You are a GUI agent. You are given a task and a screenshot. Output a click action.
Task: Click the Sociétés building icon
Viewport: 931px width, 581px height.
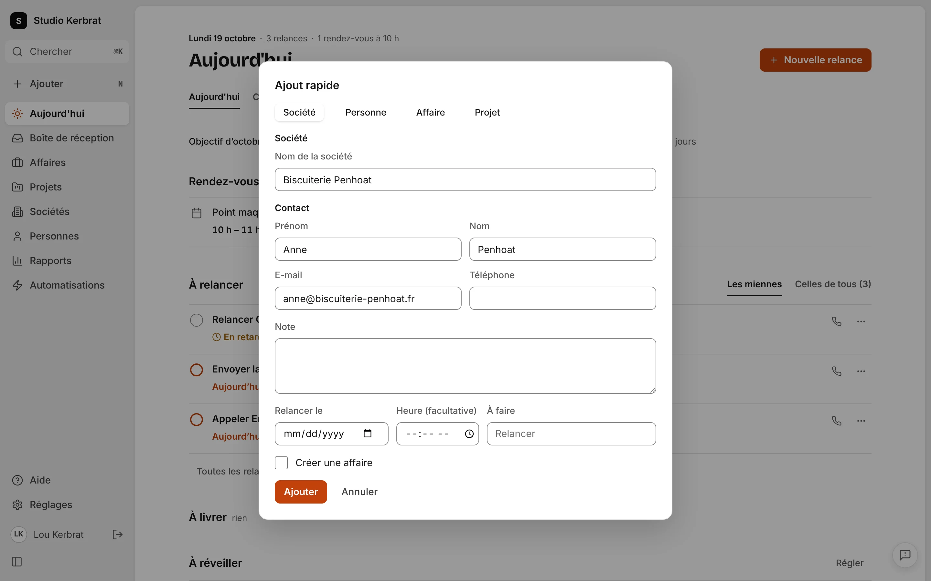click(x=17, y=212)
